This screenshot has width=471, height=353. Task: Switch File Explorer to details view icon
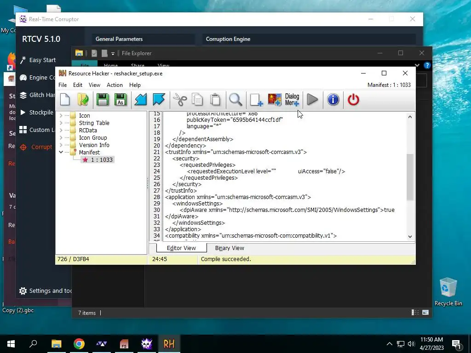click(x=415, y=313)
